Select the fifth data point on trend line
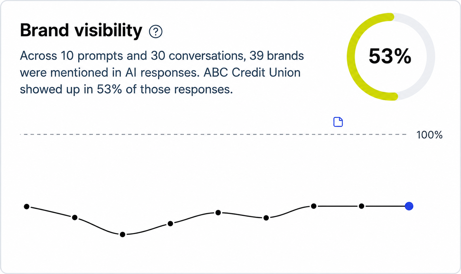461x274 pixels. [218, 213]
